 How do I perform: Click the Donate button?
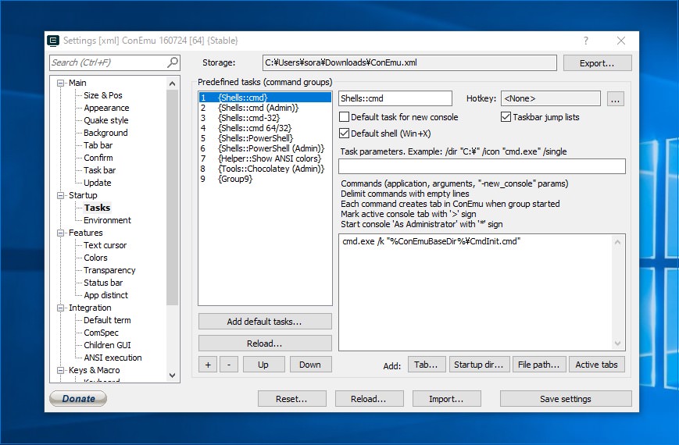tap(78, 399)
